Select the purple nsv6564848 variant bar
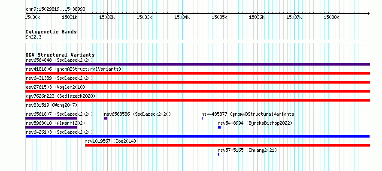This screenshot has height=171, width=382. click(197, 64)
